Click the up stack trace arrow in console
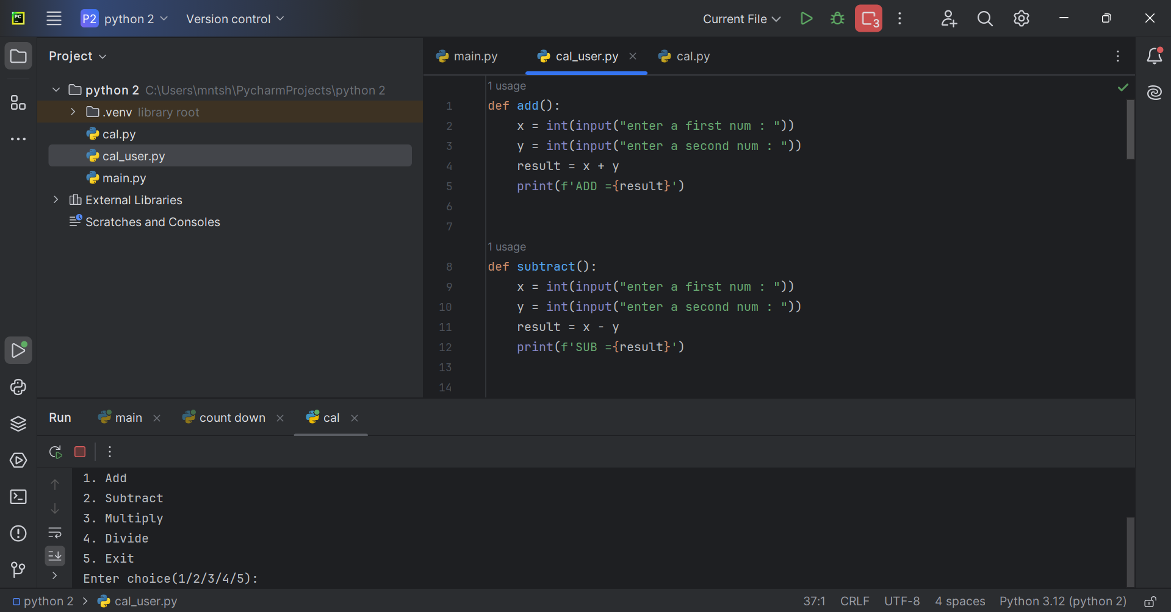Image resolution: width=1171 pixels, height=612 pixels. pos(55,485)
